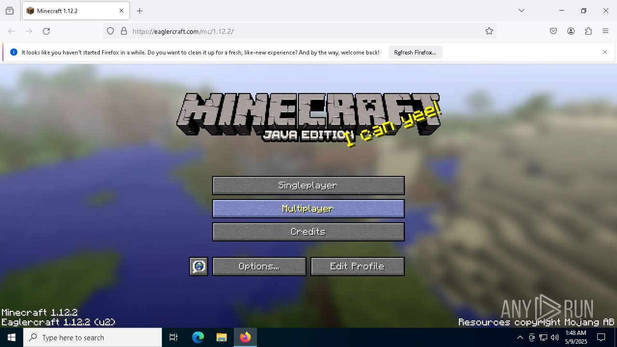Go back one page

click(12, 31)
